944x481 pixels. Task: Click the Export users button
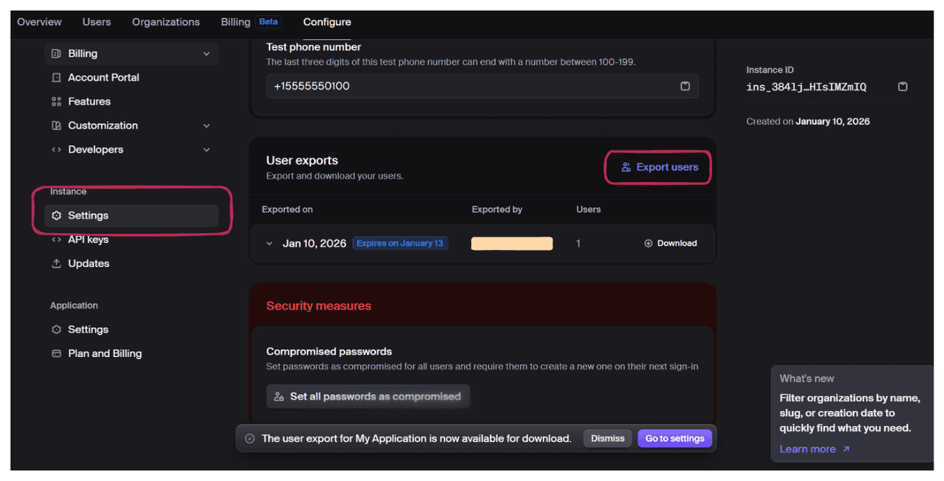click(x=659, y=167)
